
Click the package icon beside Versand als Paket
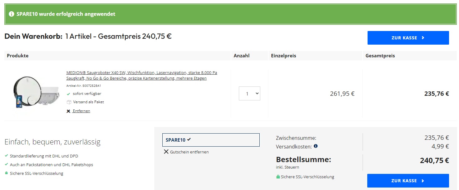(x=69, y=102)
